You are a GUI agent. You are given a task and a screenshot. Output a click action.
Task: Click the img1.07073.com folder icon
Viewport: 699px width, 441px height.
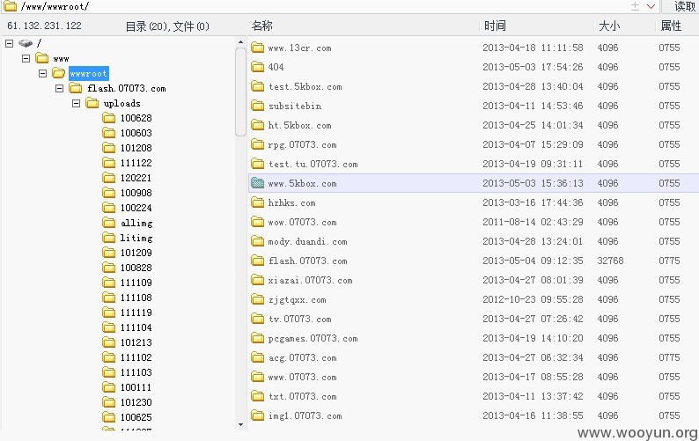pyautogui.click(x=257, y=415)
